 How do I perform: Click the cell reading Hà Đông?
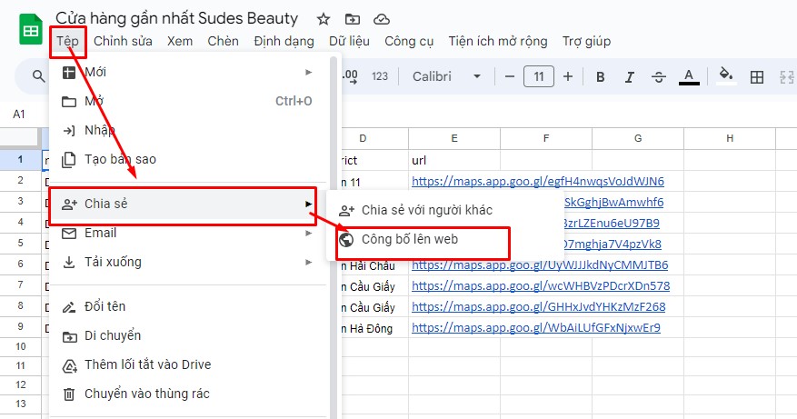[x=375, y=328]
